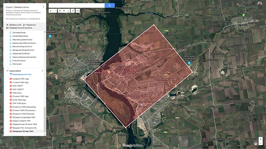
Task: Click Добавить слой button
Action: [14, 25]
